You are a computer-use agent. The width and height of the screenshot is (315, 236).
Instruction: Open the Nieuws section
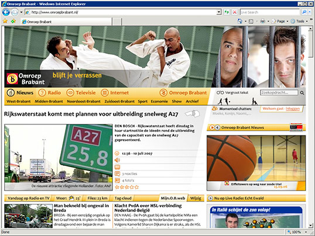coord(20,93)
